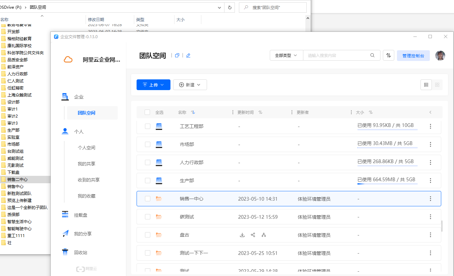Screen dimensions: 454x276
Task: Check the 人力行政部 row checkbox
Action: coord(147,162)
